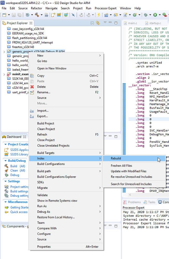169x259 pixels.
Task: Click the New C source file toolbar icon
Action: 125,15
